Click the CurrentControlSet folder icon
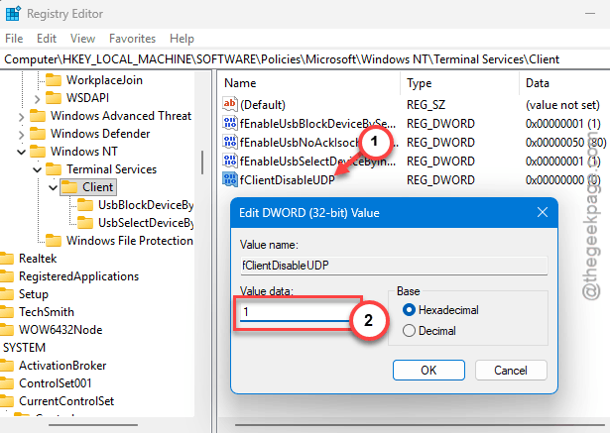The width and height of the screenshot is (610, 433). (7, 401)
